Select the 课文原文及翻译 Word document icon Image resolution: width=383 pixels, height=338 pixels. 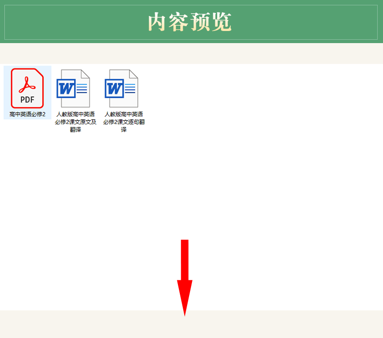[73, 88]
